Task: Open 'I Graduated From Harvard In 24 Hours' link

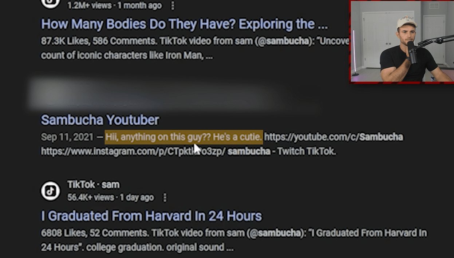Action: [151, 216]
